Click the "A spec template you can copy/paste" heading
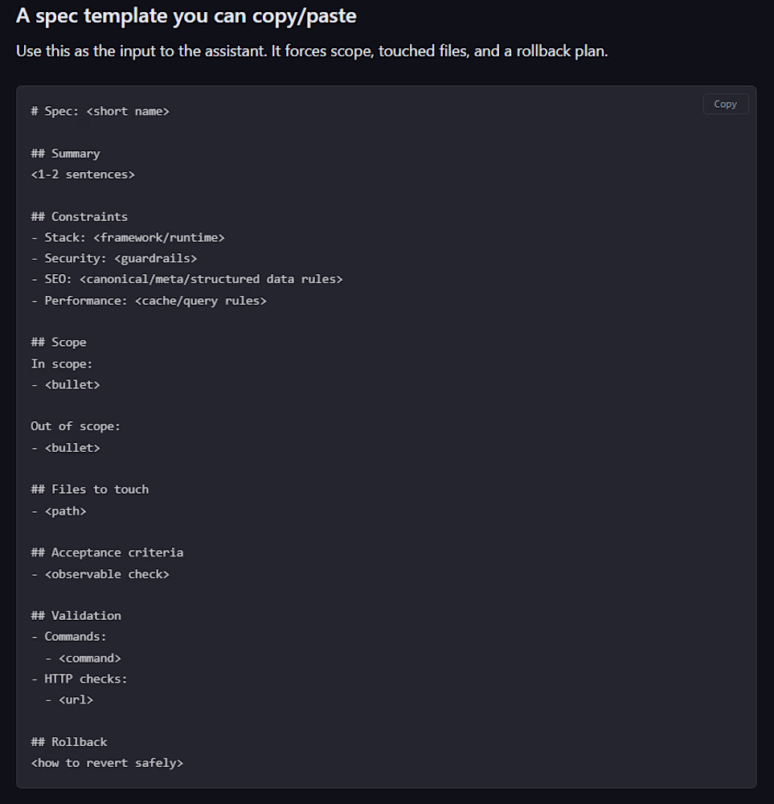Screen dimensions: 774x804 186,15
